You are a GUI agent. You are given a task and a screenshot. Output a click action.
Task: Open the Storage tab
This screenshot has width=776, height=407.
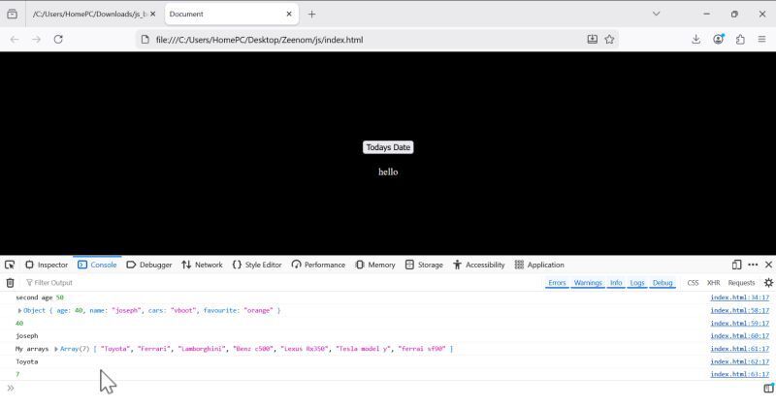pyautogui.click(x=424, y=265)
